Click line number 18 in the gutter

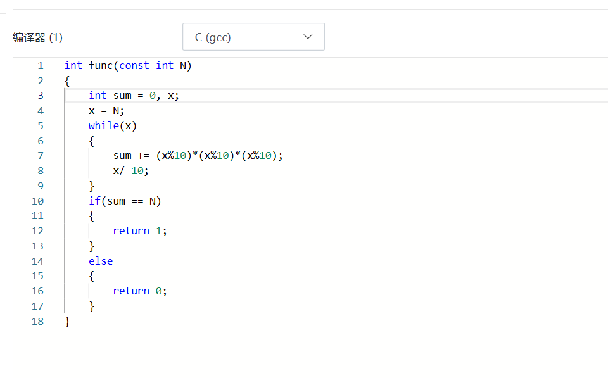pos(38,321)
